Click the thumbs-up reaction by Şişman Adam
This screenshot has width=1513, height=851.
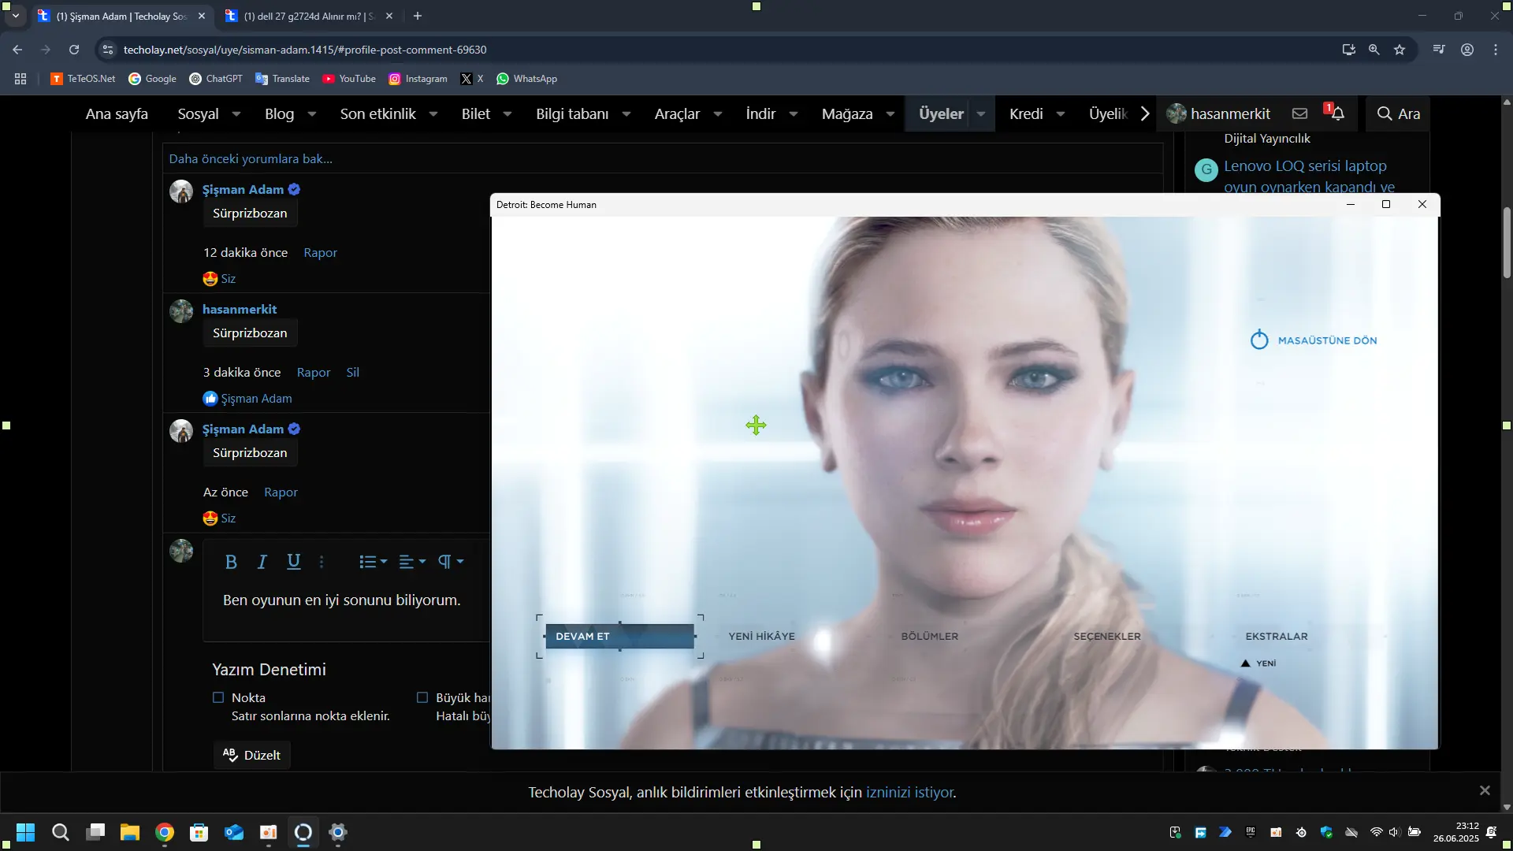tap(210, 399)
